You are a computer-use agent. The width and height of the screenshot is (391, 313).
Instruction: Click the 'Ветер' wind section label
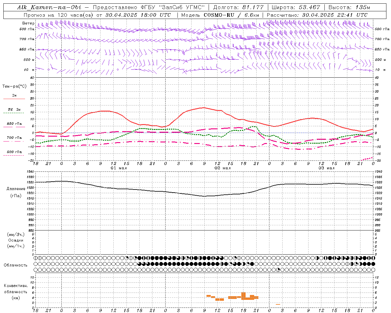[28, 23]
